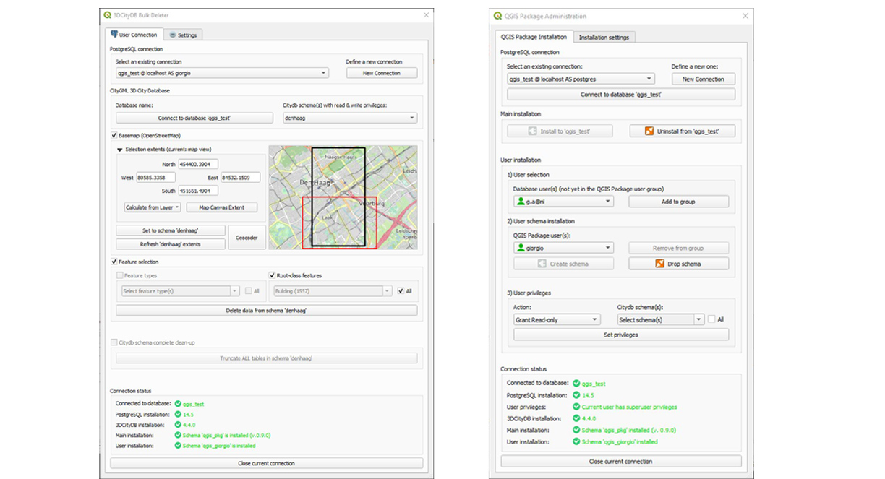The width and height of the screenshot is (885, 479).
Task: Click the 3DCityDB Bulk Deleter QGIS title icon
Action: pyautogui.click(x=108, y=15)
